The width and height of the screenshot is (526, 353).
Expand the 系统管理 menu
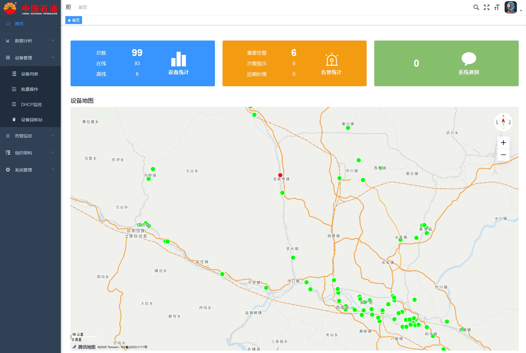tap(30, 170)
